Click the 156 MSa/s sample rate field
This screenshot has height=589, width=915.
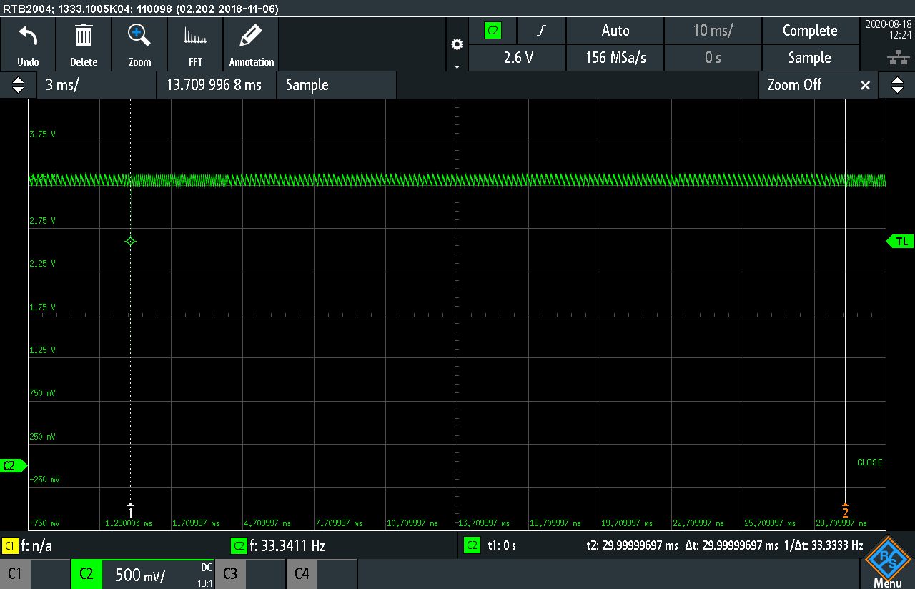click(x=615, y=58)
